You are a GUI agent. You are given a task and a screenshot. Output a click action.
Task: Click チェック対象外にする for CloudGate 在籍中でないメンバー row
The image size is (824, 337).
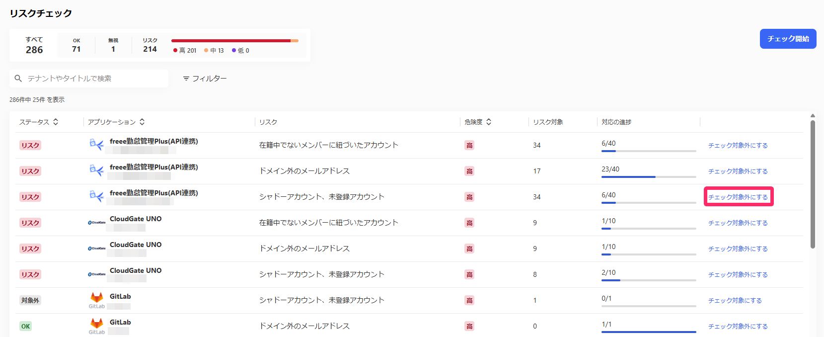(x=738, y=223)
